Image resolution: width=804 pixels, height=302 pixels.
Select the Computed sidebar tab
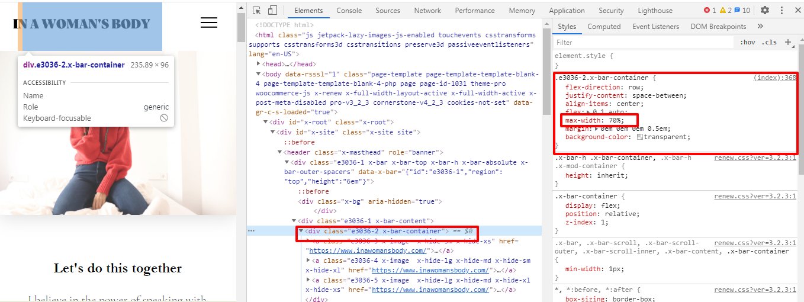pos(604,26)
